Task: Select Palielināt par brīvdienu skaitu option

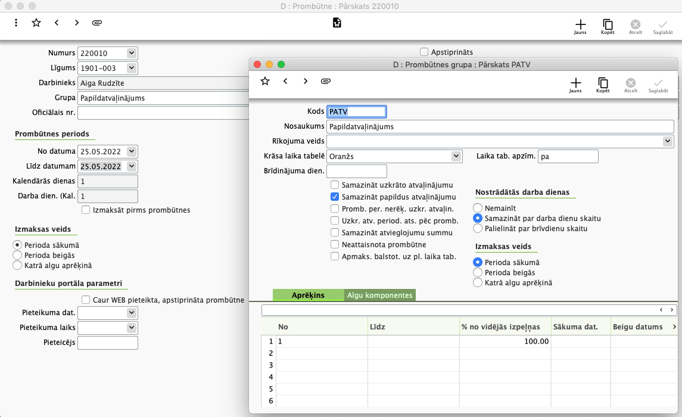Action: coord(478,228)
